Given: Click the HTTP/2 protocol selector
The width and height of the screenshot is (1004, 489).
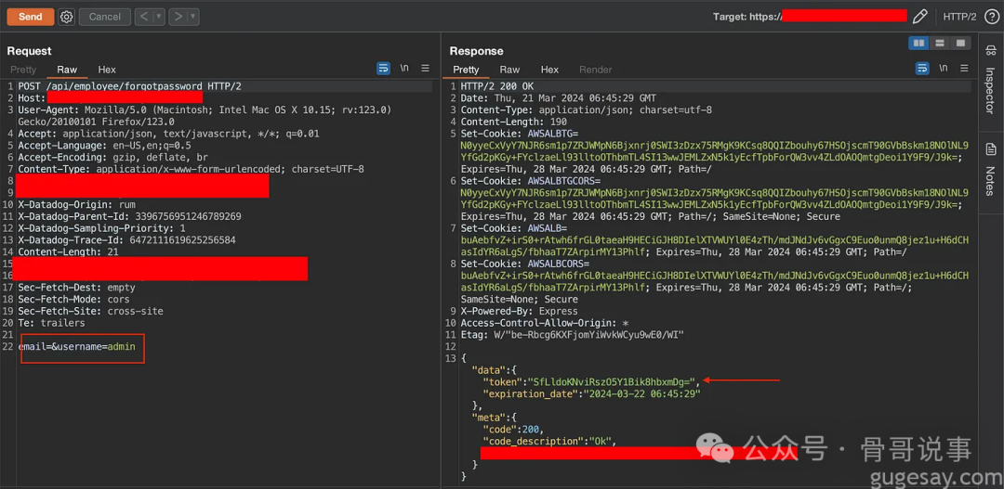Looking at the screenshot, I should click(x=959, y=17).
